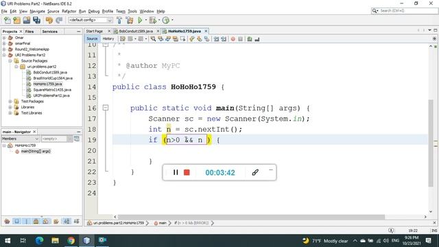Switch to the BobConduit1589.java tab
This screenshot has width=439, height=247.
pos(136,31)
